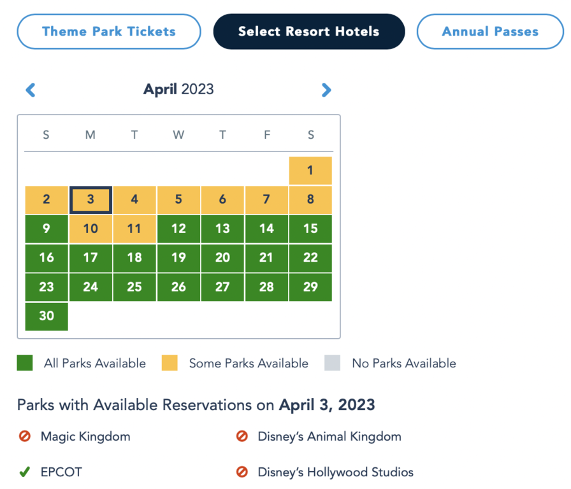Click the highlighted April 3 date
571x489 pixels.
90,200
